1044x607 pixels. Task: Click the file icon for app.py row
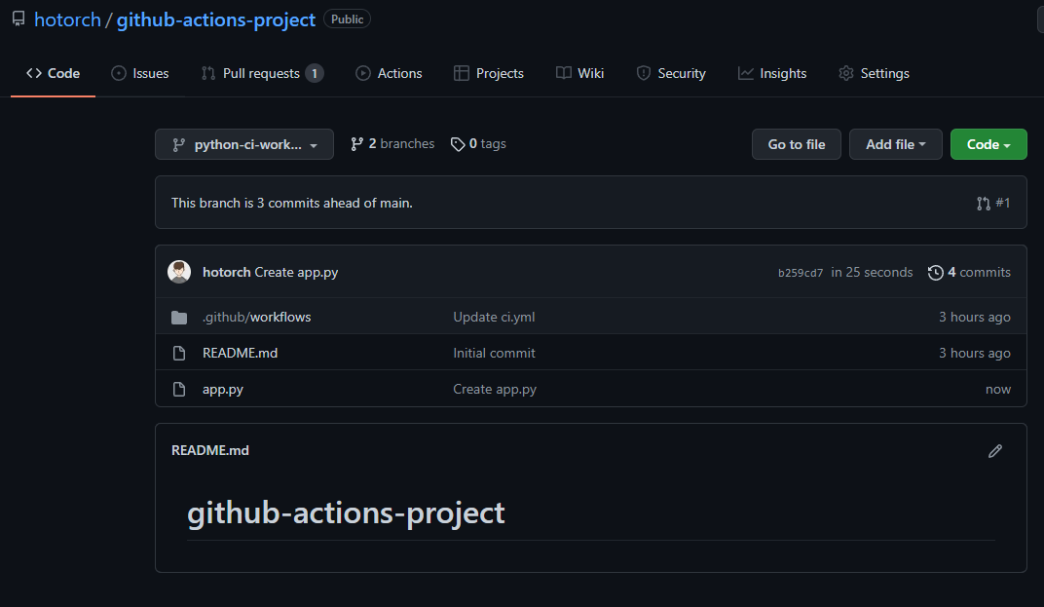[x=179, y=389]
